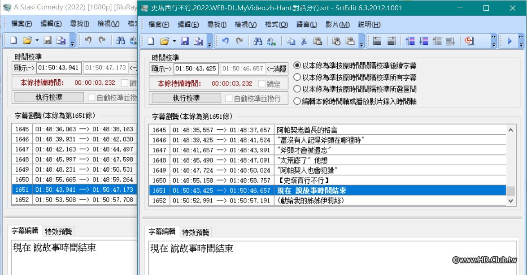Viewport: 527px width, 275px height.
Task: Expand overflow chevron after play arrow icon
Action: pyautogui.click(x=521, y=41)
